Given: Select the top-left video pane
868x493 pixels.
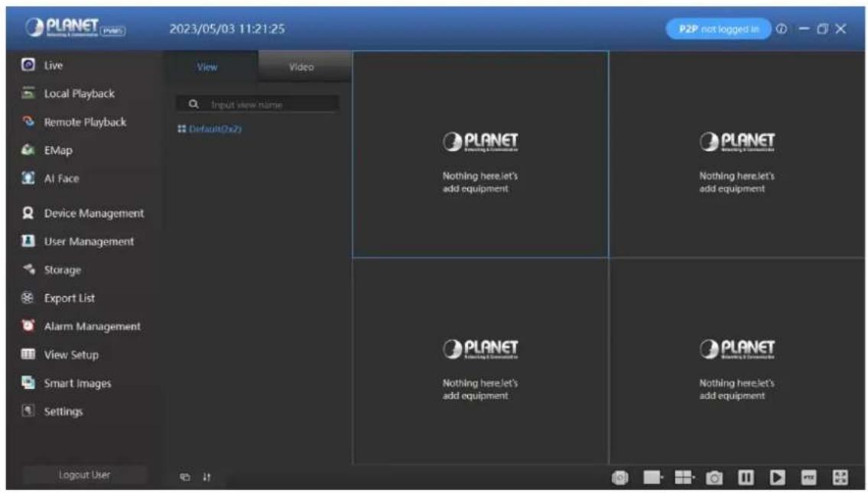Looking at the screenshot, I should tap(480, 154).
